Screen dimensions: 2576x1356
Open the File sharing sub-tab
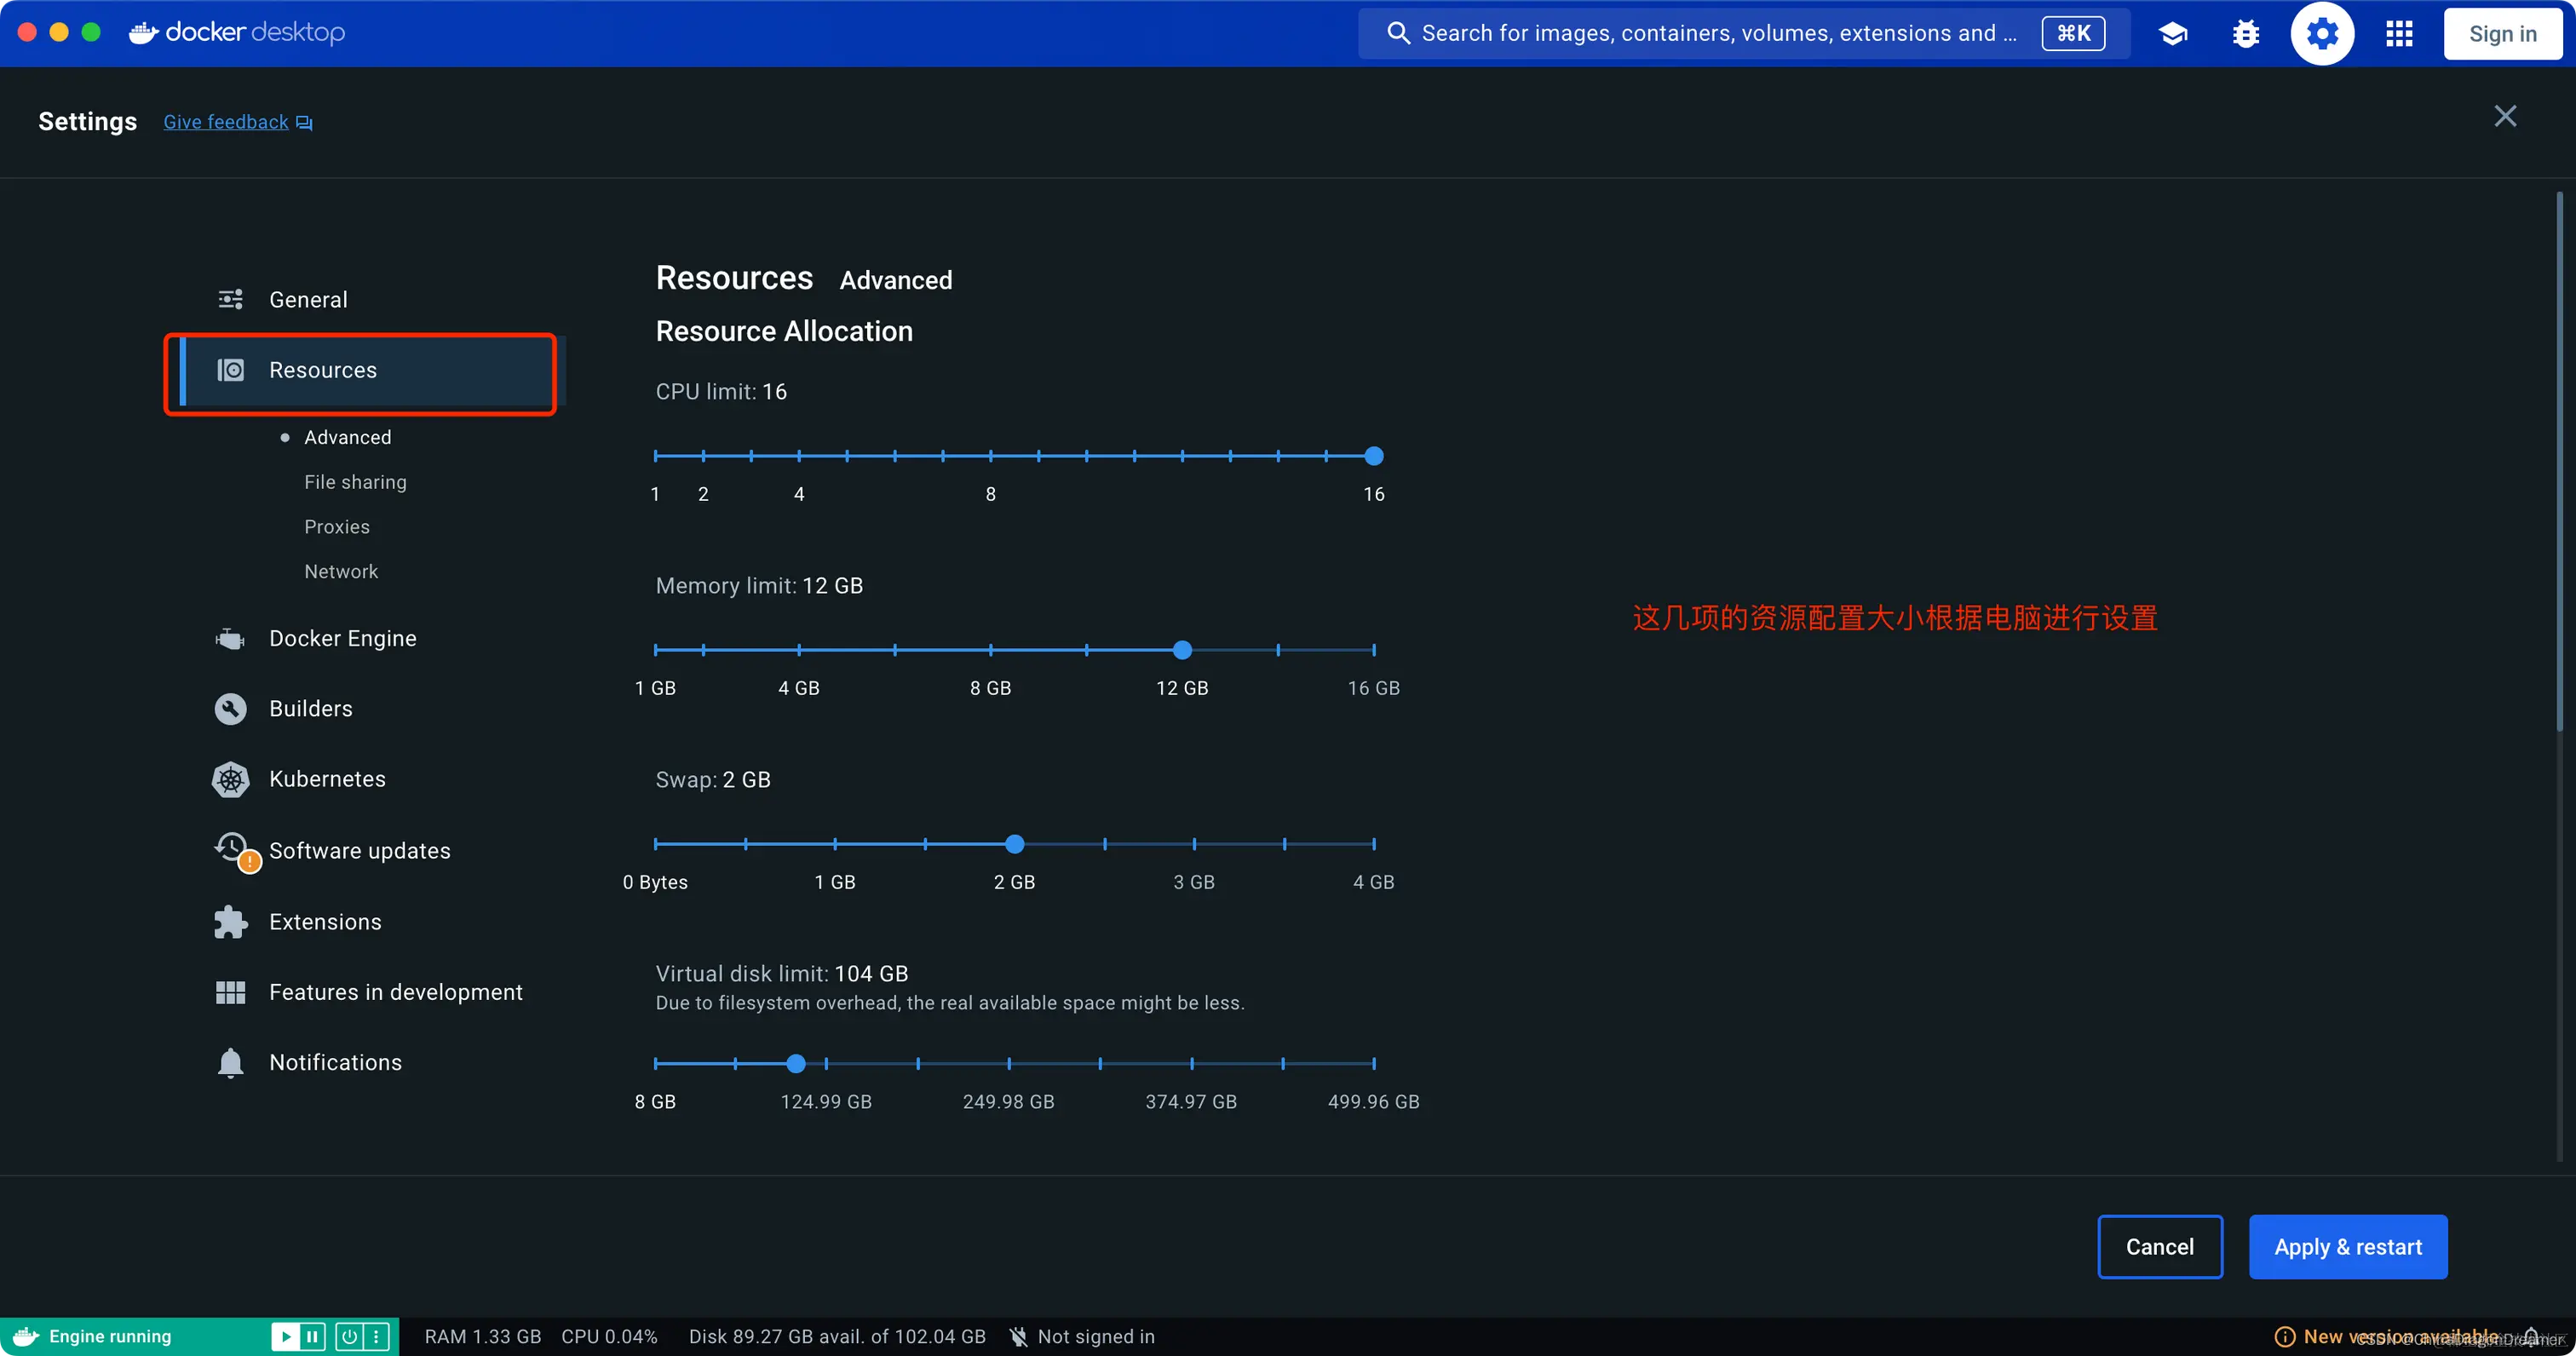click(x=355, y=482)
